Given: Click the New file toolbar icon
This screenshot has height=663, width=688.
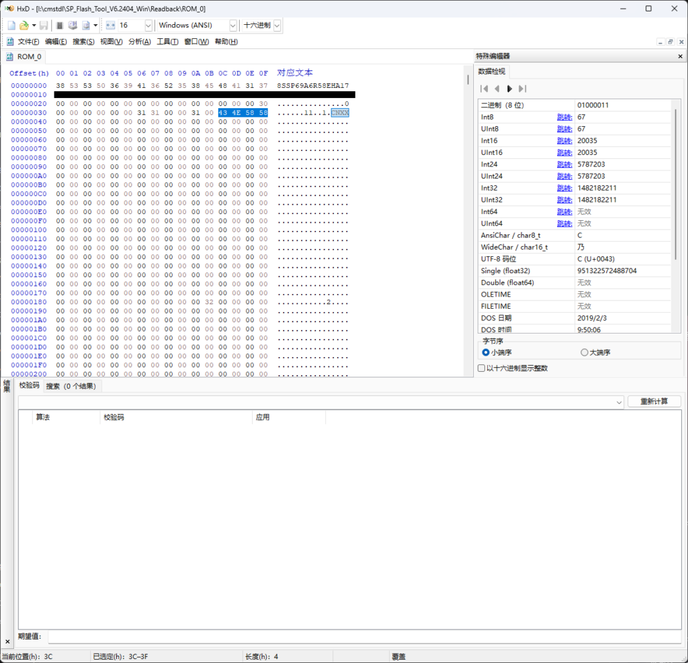Looking at the screenshot, I should [11, 25].
